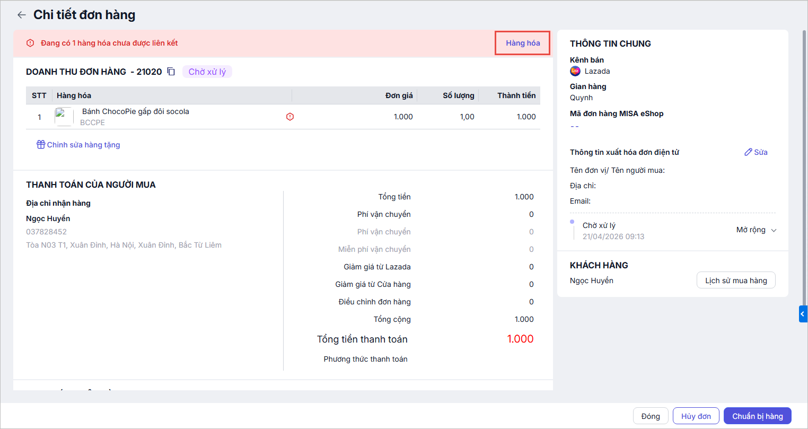Viewport: 808px width, 429px height.
Task: Click the customer name Ngọc Huyền under KHÁCH HÀNG
Action: [x=592, y=281]
